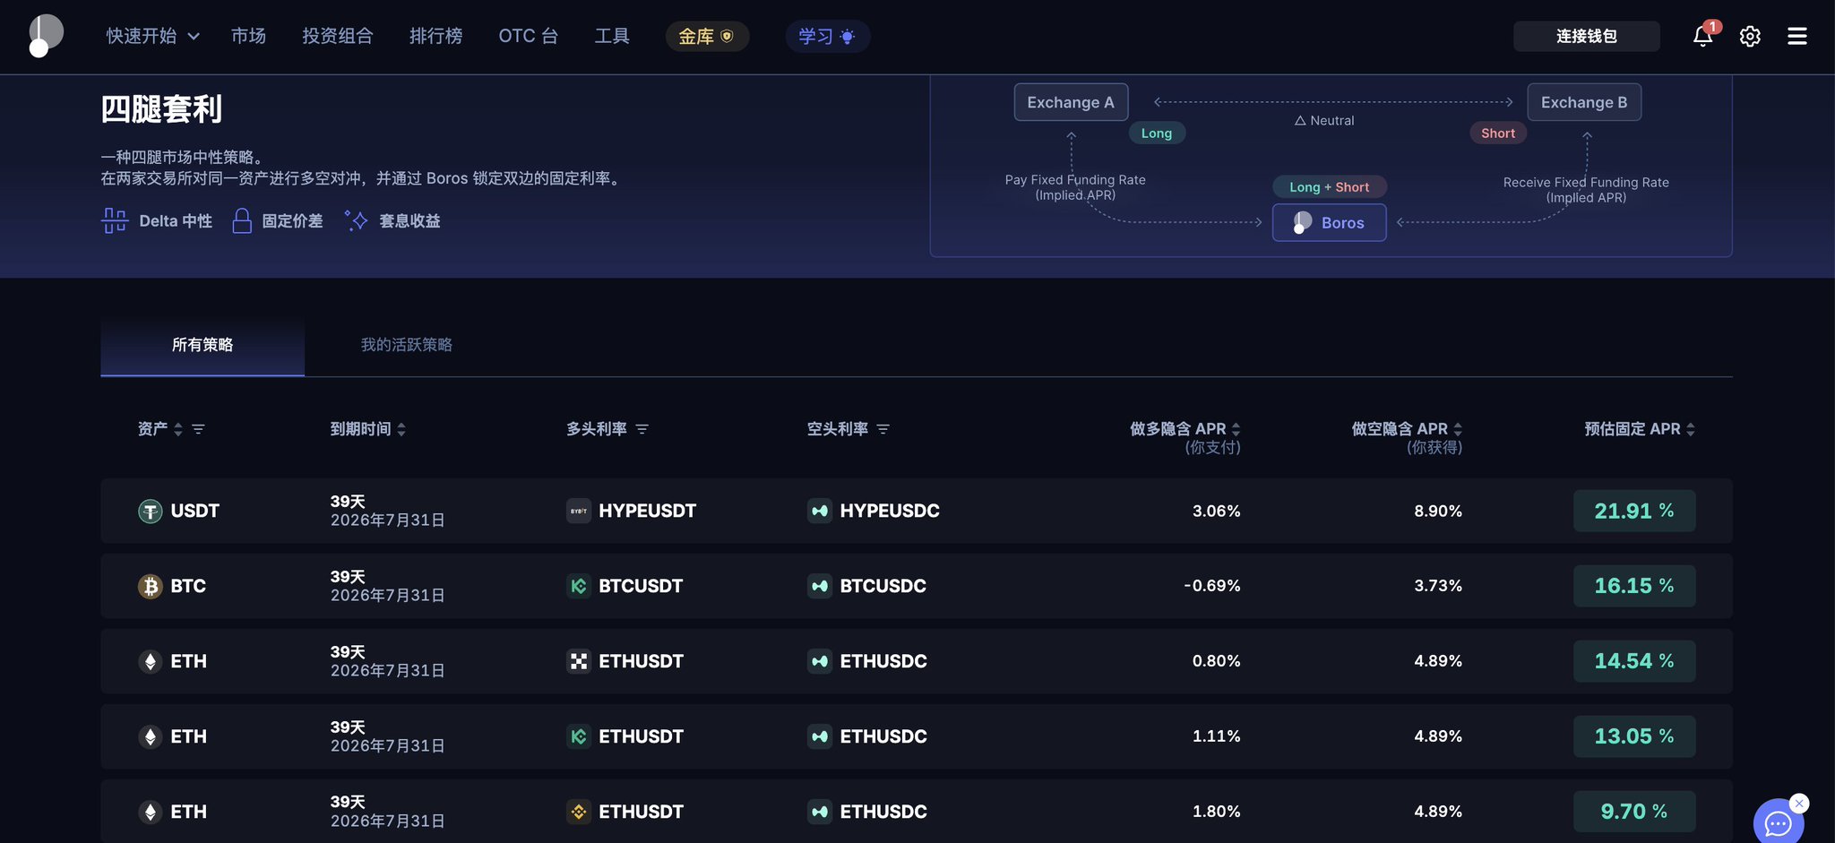The image size is (1835, 843).
Task: Sort by 预估固定 APR
Action: [x=1691, y=429]
